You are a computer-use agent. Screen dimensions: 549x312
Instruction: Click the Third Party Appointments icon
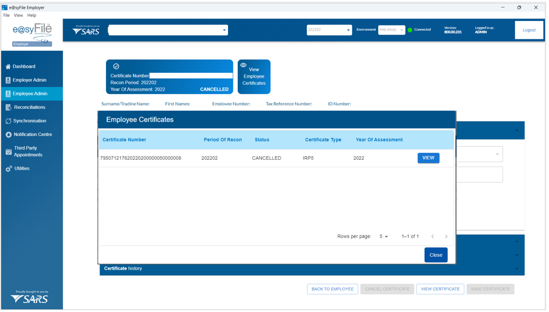tap(8, 152)
